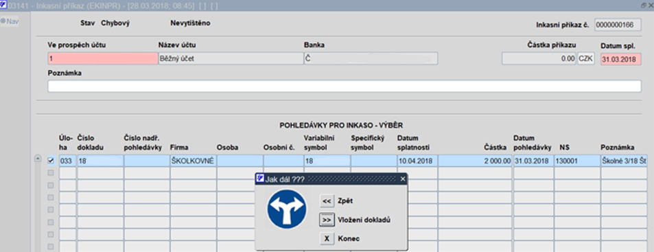This screenshot has width=654, height=252.
Task: Click the Poznámka text field
Action: (344, 86)
